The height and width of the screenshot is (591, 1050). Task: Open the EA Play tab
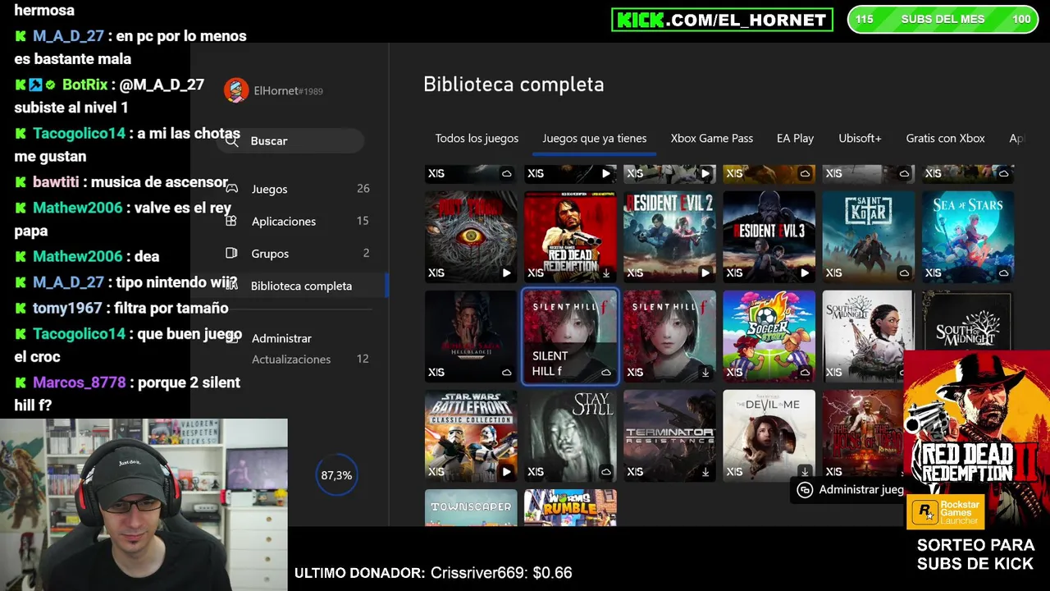pyautogui.click(x=796, y=138)
